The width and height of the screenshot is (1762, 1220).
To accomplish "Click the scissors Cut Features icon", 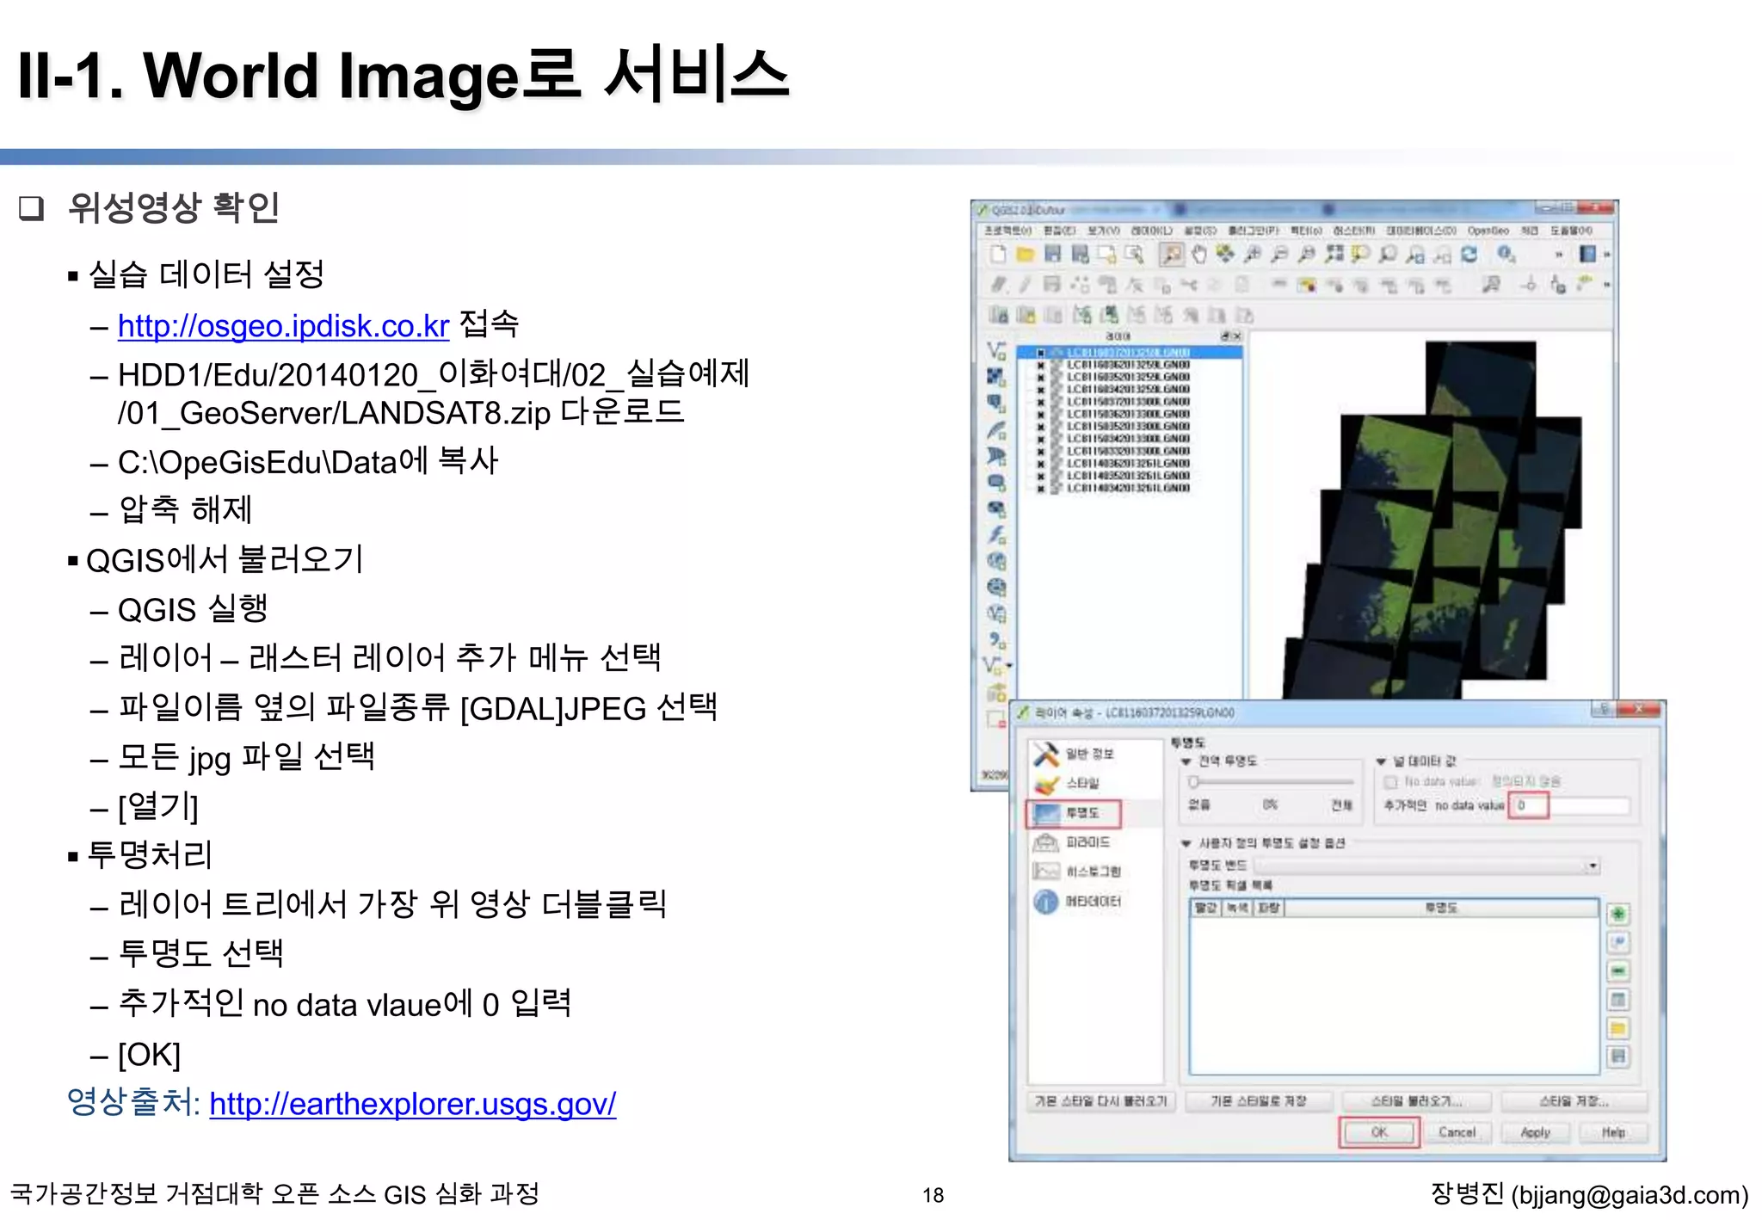I will pyautogui.click(x=1189, y=284).
